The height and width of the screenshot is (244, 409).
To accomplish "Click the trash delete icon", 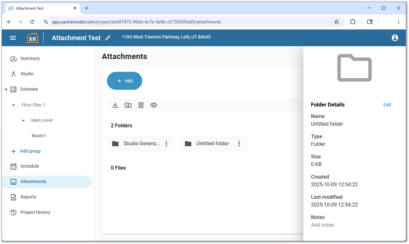I will point(141,105).
